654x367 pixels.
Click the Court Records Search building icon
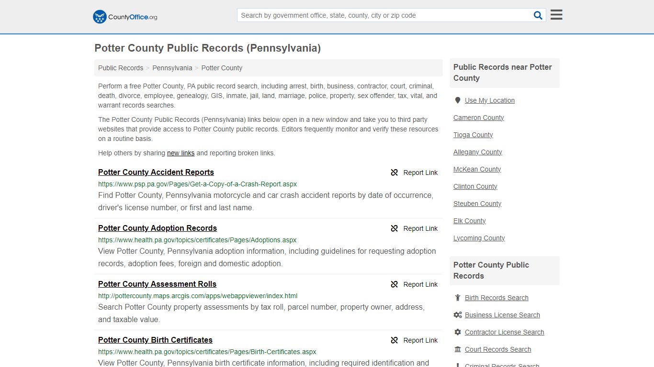458,349
